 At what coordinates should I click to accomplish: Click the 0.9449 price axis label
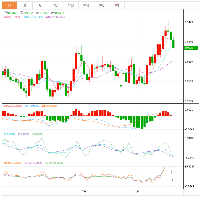[189, 22]
